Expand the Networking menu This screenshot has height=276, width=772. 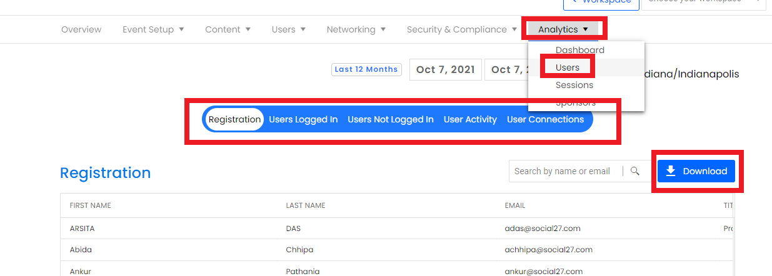(x=356, y=29)
